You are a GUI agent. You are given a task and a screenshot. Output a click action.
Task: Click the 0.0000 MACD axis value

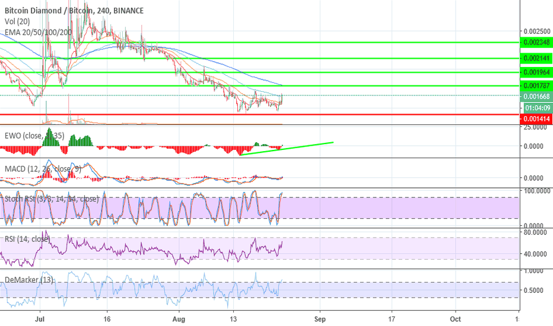(x=533, y=178)
